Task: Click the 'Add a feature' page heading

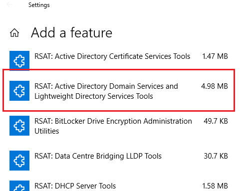Action: [x=72, y=32]
